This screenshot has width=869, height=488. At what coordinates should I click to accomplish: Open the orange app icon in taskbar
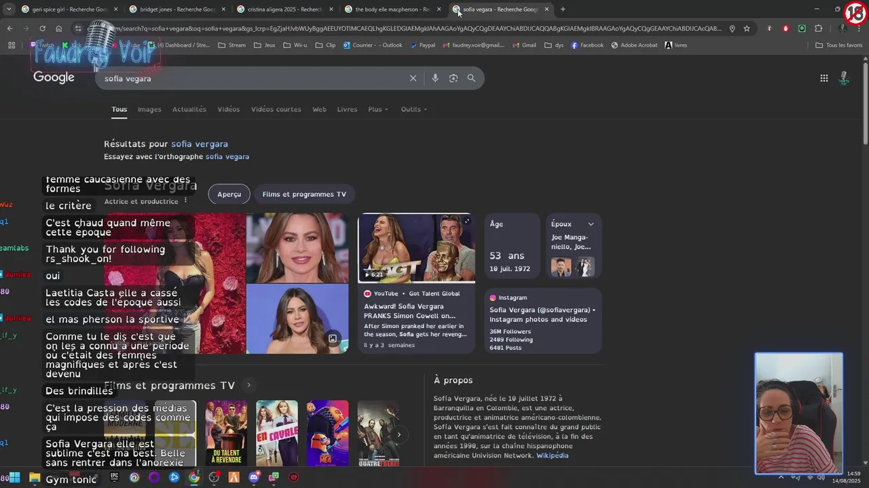[x=234, y=477]
